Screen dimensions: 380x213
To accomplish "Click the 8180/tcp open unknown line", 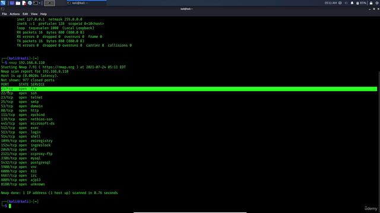I will coord(23,185).
